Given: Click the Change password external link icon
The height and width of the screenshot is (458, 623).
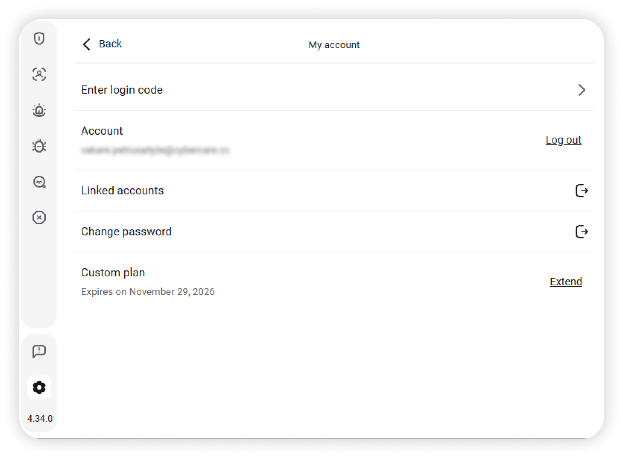Looking at the screenshot, I should (581, 232).
